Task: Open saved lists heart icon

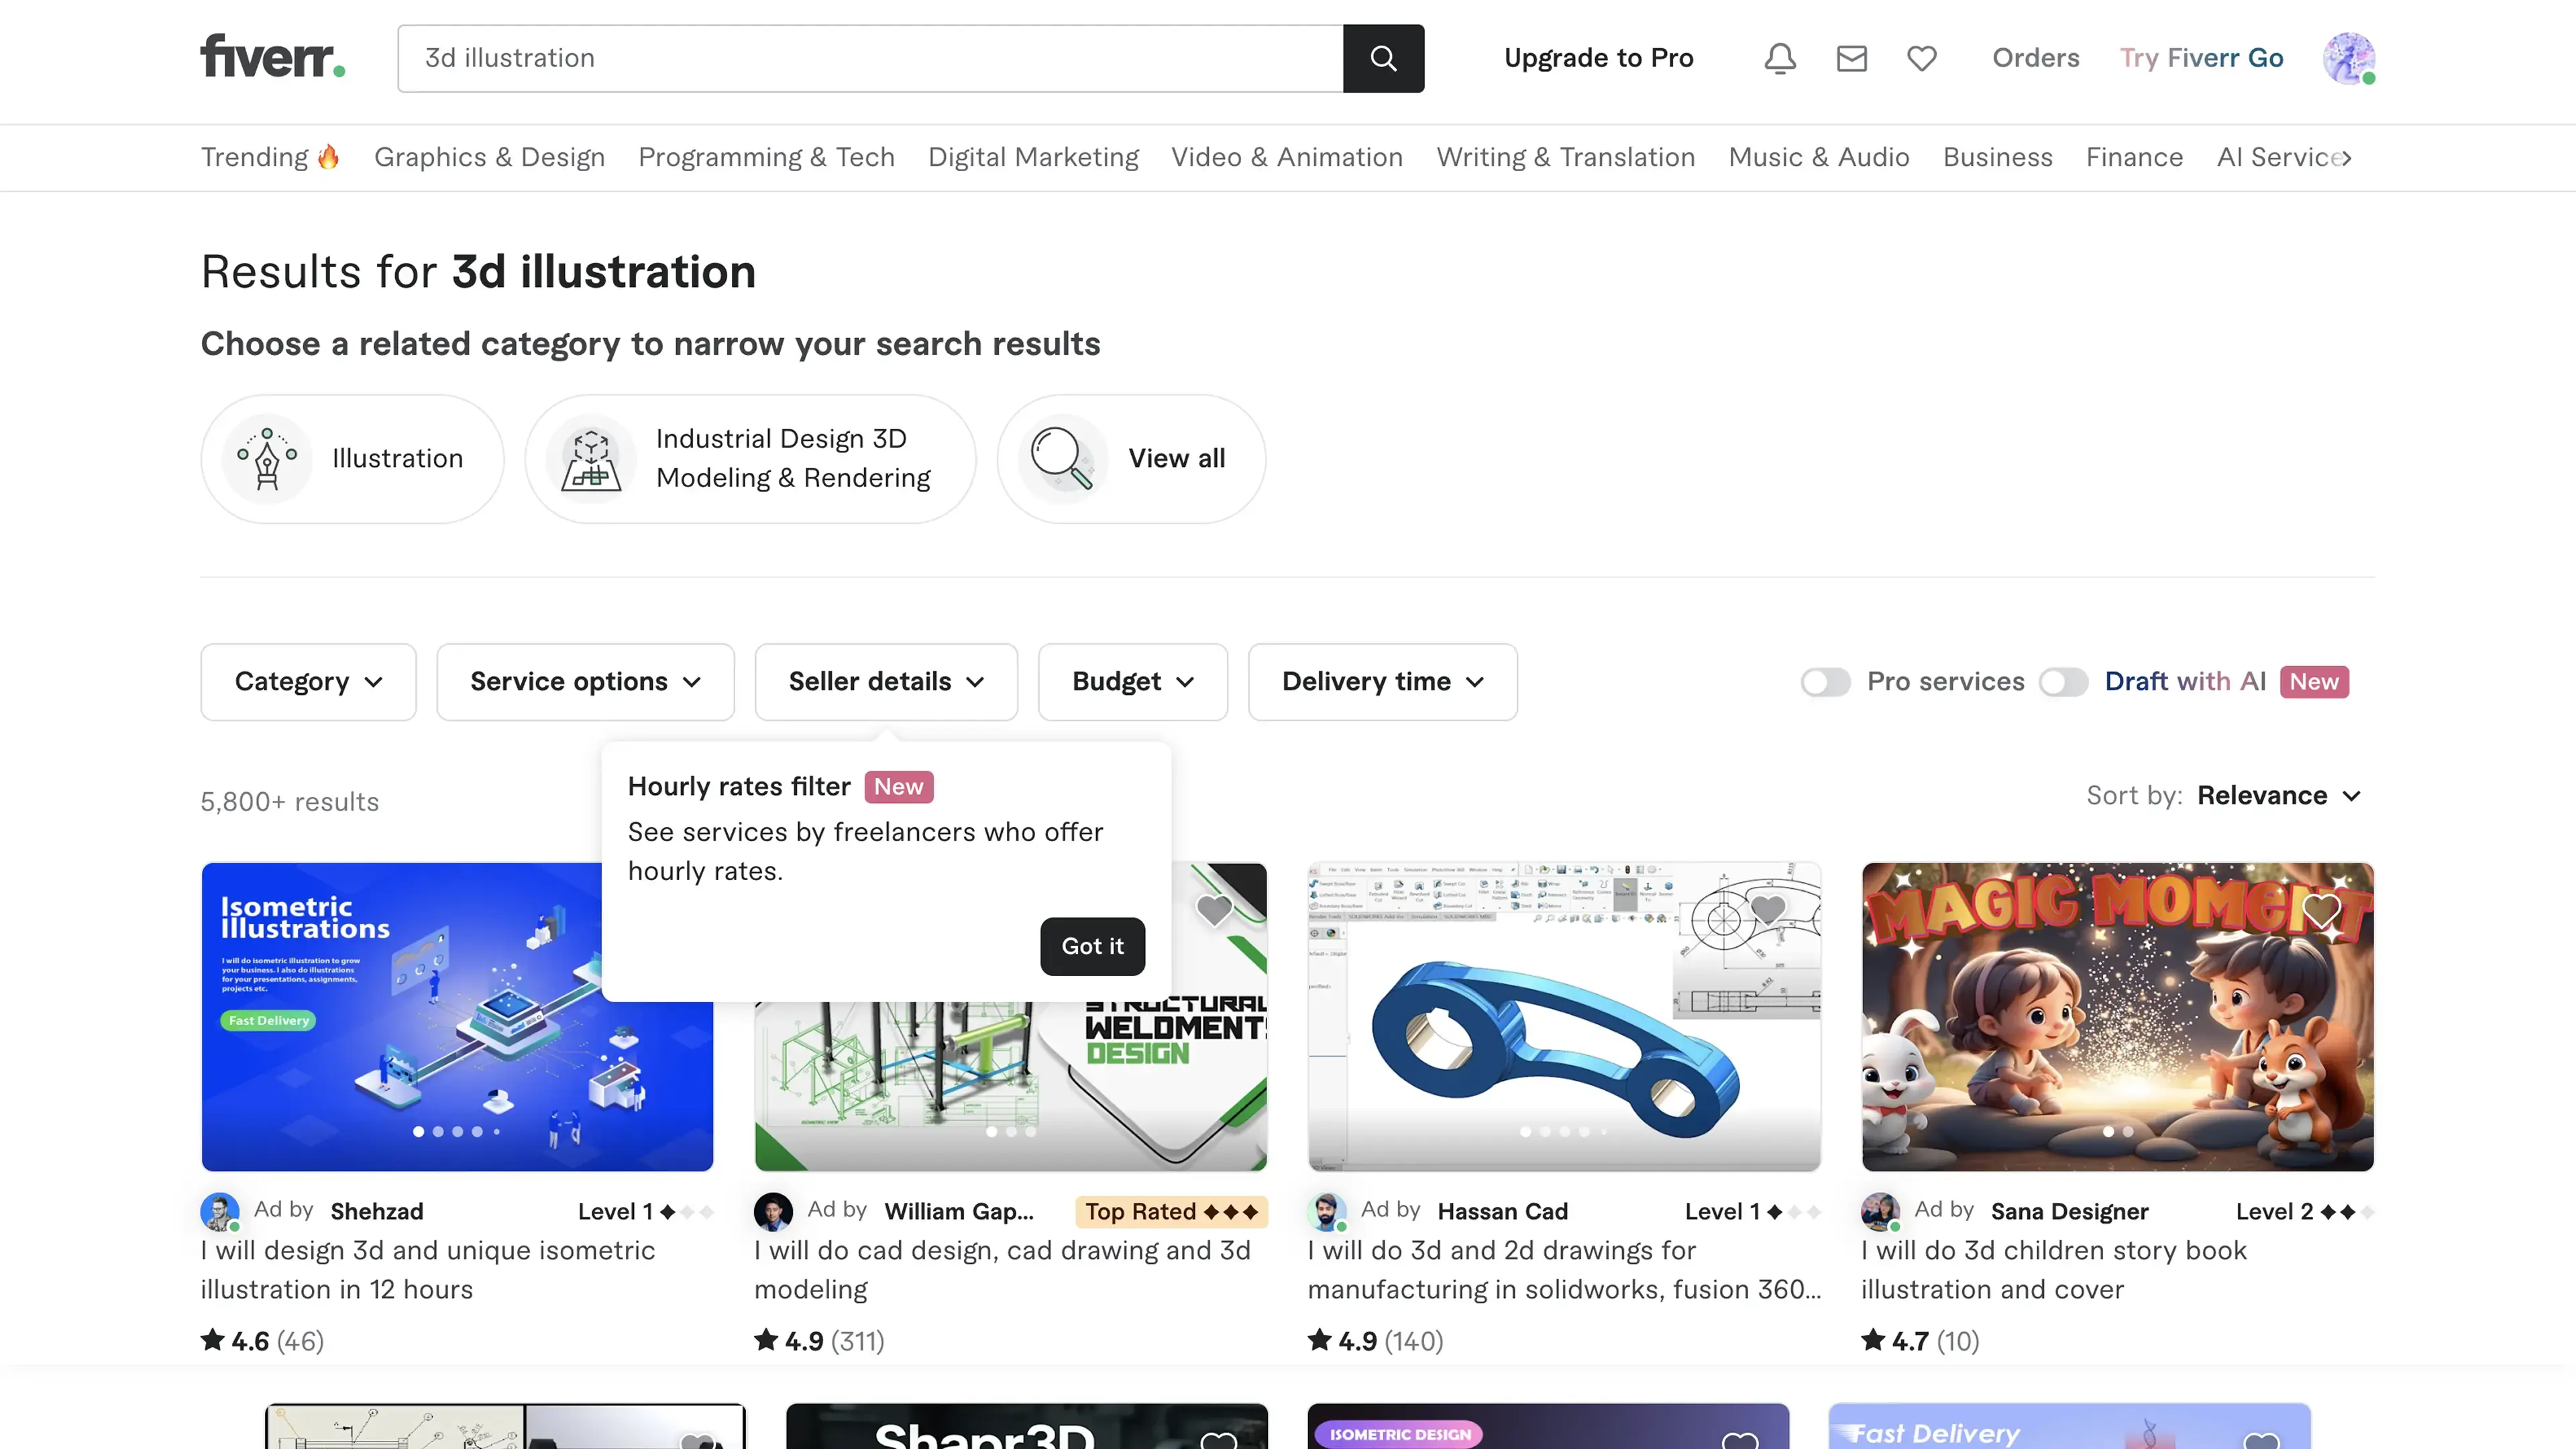Action: click(x=1921, y=58)
